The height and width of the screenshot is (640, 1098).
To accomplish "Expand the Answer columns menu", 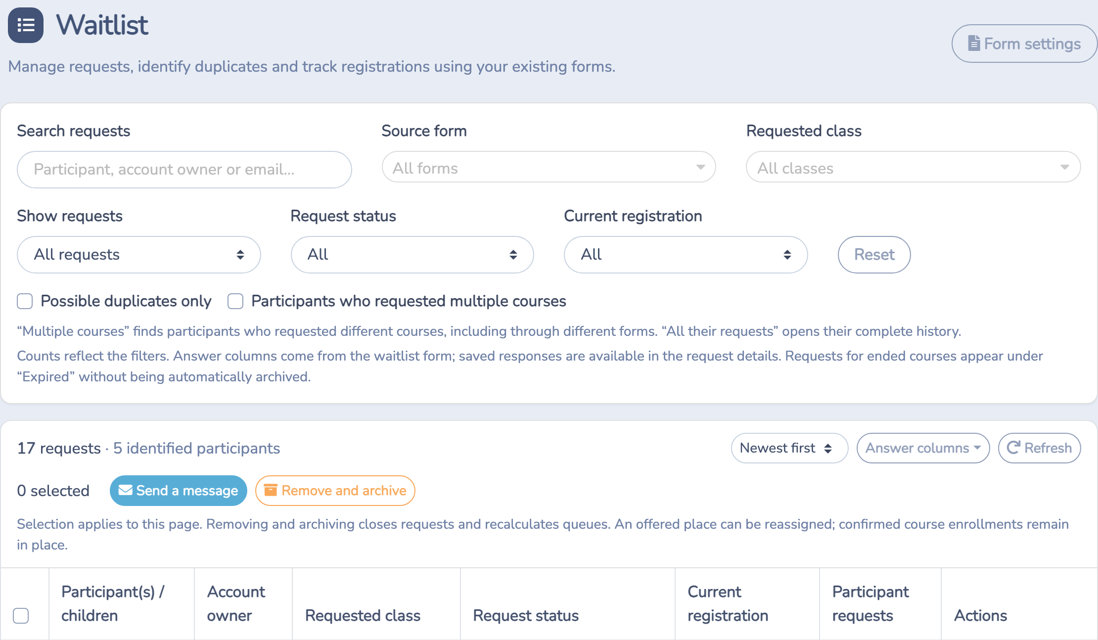I will pos(923,448).
